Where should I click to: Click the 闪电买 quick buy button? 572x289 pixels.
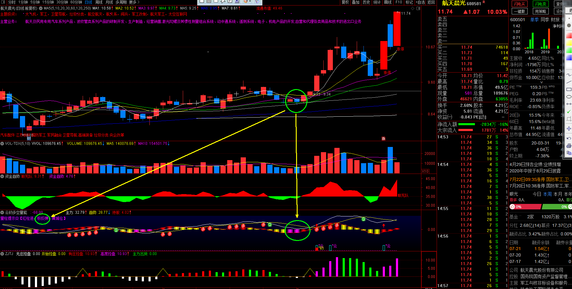coord(519,4)
